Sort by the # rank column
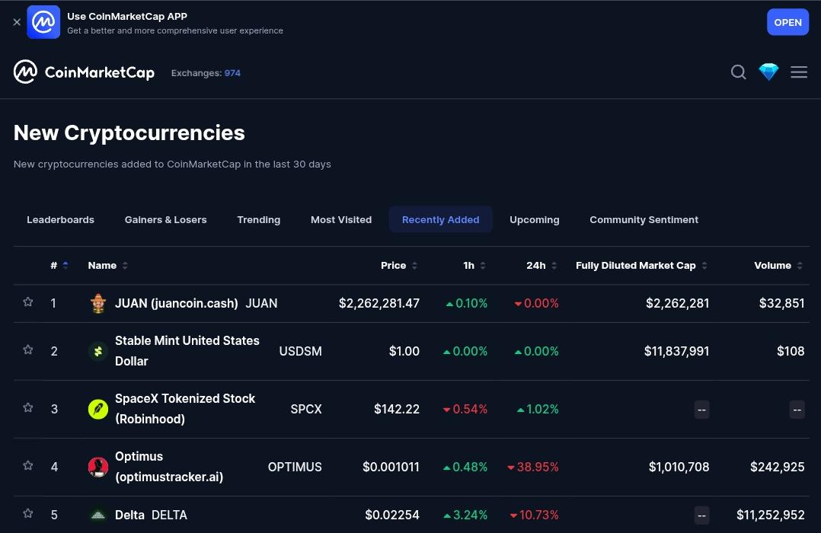Image resolution: width=821 pixels, height=533 pixels. pyautogui.click(x=59, y=266)
